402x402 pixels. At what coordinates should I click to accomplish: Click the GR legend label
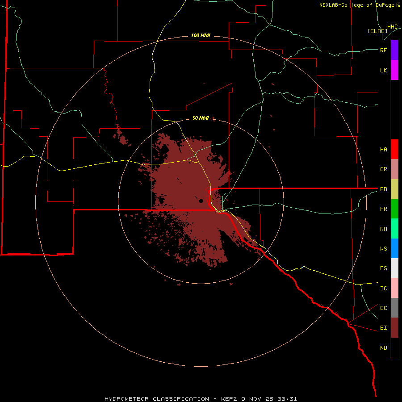point(383,169)
